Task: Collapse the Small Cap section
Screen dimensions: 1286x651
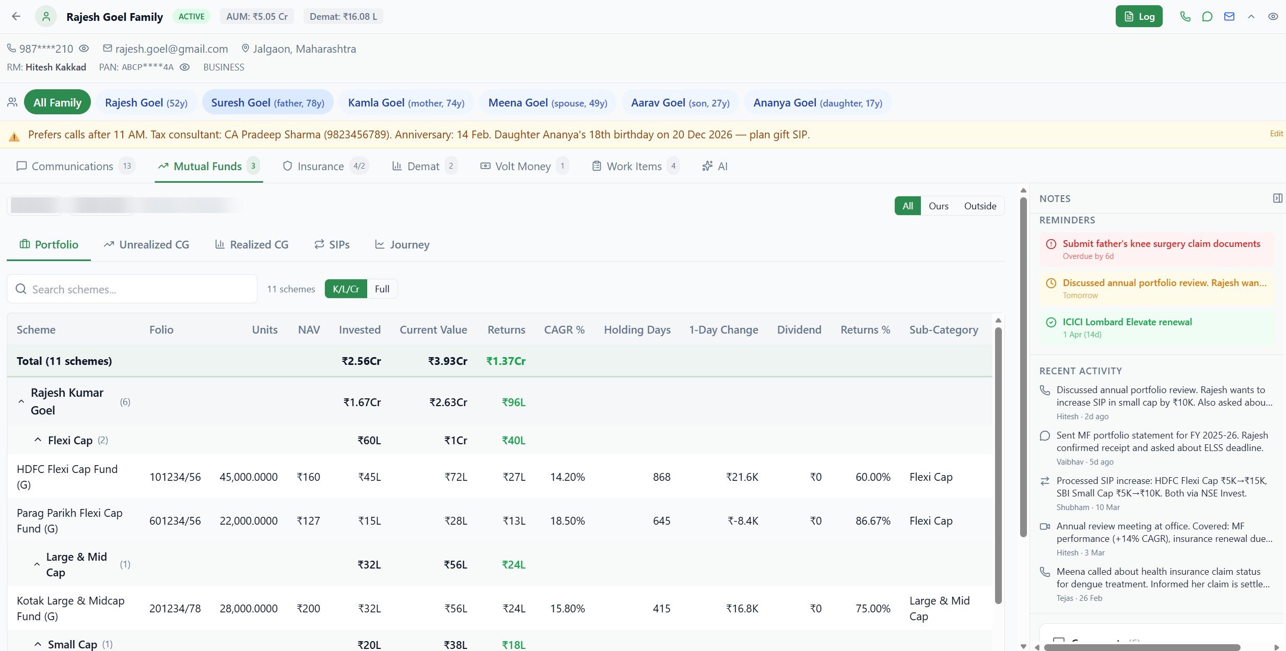Action: click(37, 644)
